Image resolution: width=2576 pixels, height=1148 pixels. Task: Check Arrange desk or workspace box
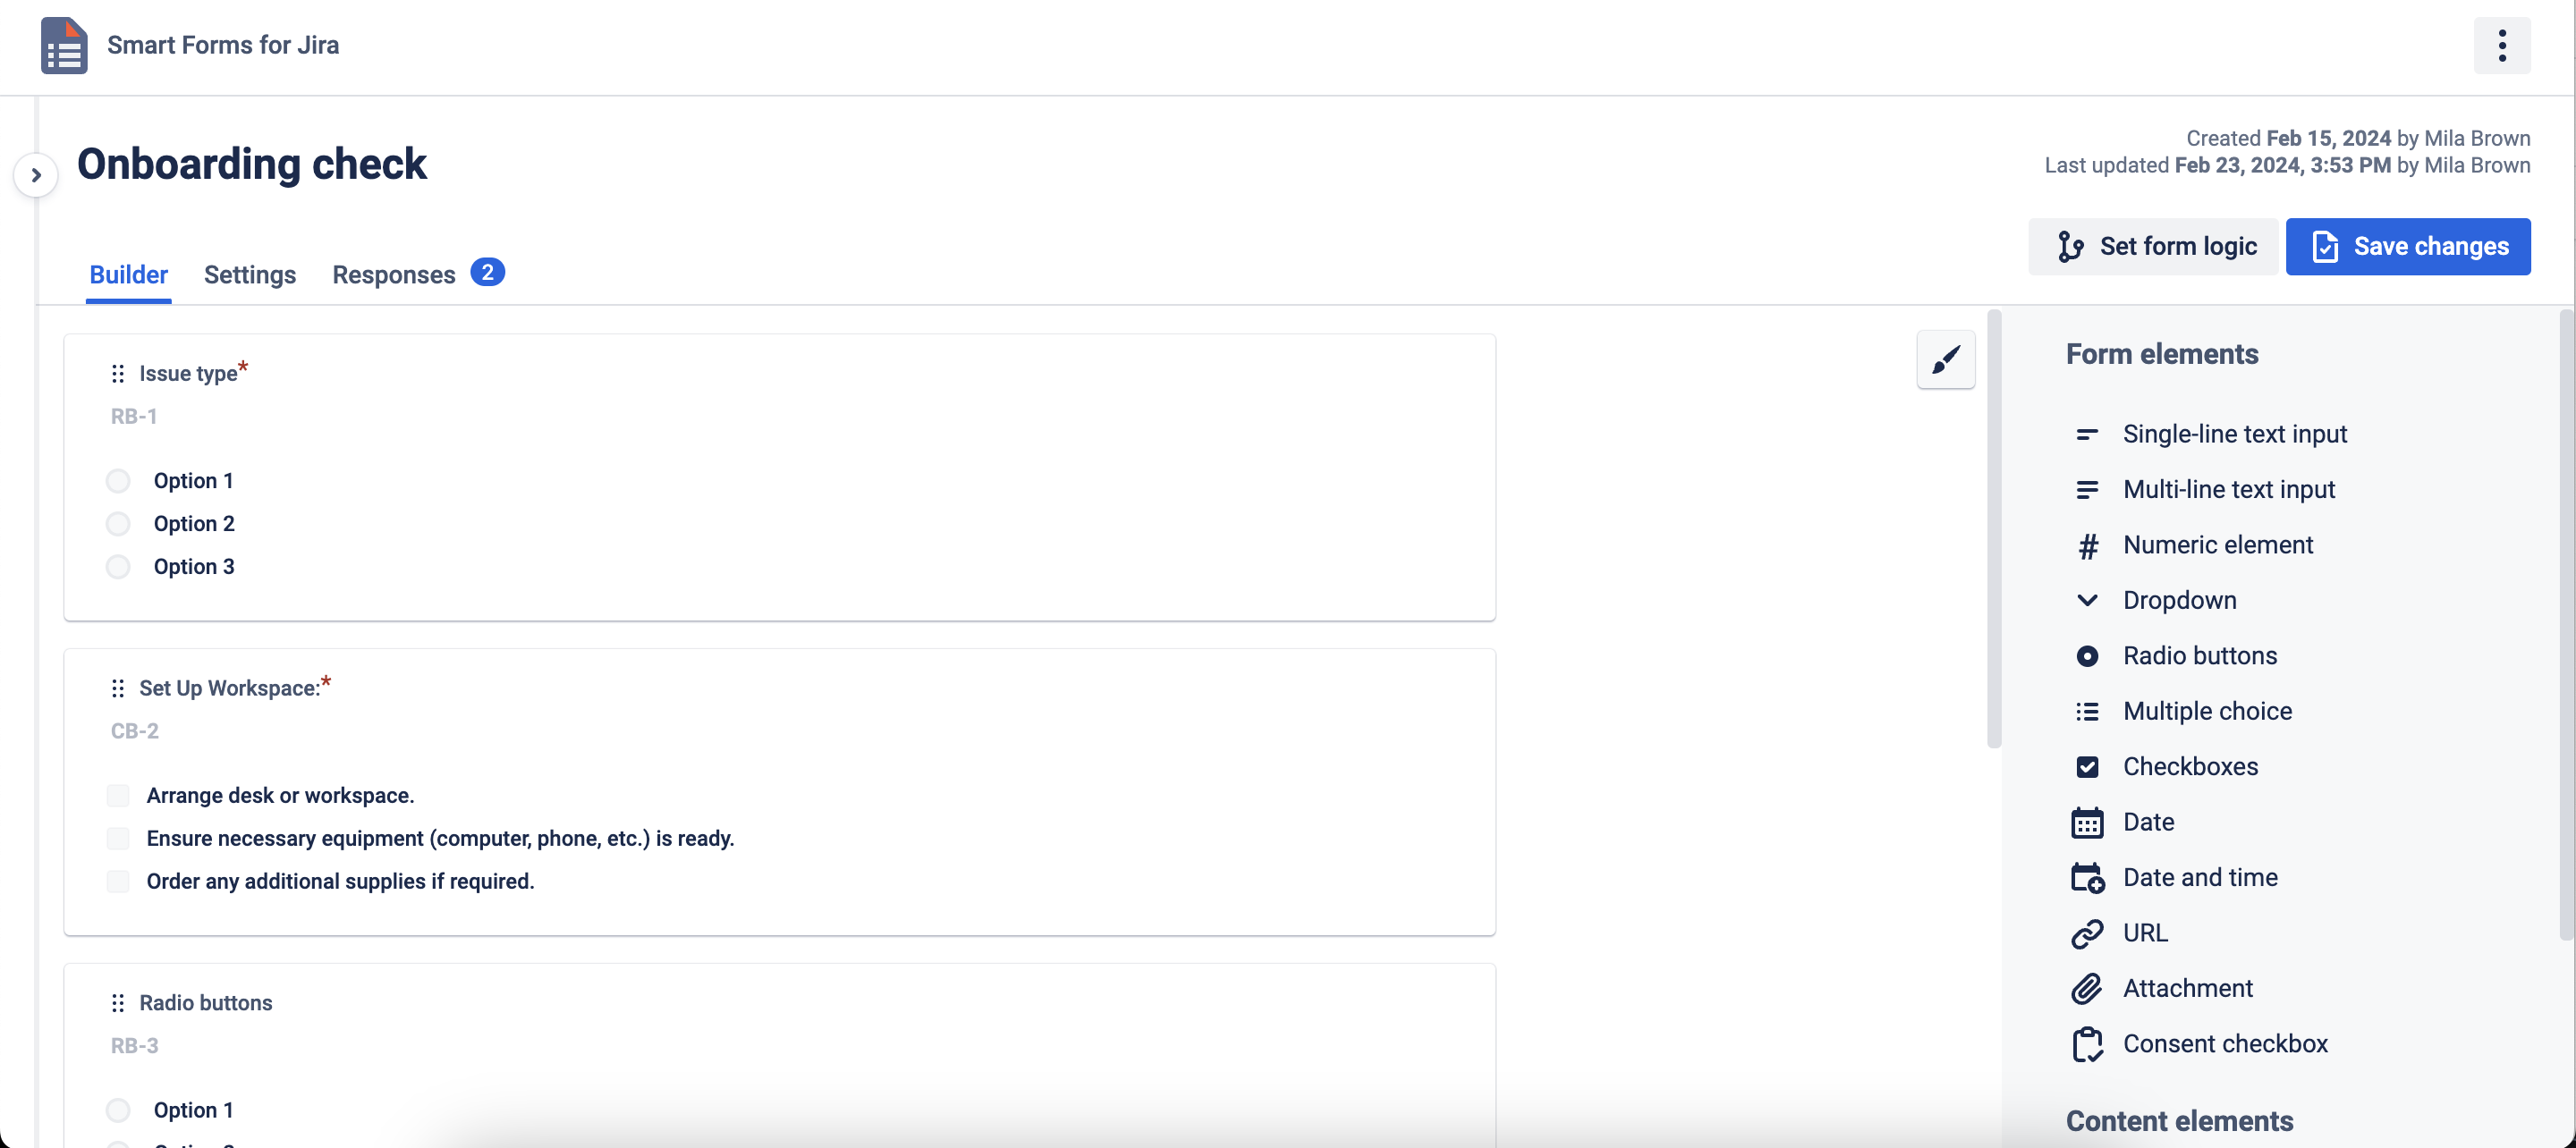(119, 796)
